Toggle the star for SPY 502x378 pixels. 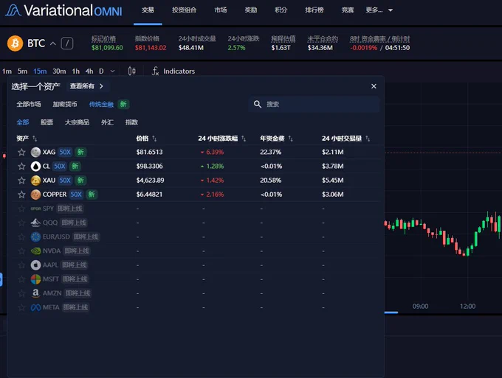(x=21, y=209)
